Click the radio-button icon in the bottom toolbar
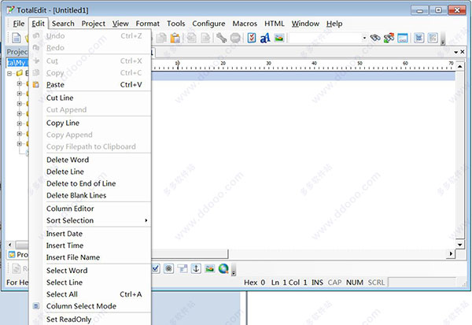The height and width of the screenshot is (325, 472). tap(168, 268)
